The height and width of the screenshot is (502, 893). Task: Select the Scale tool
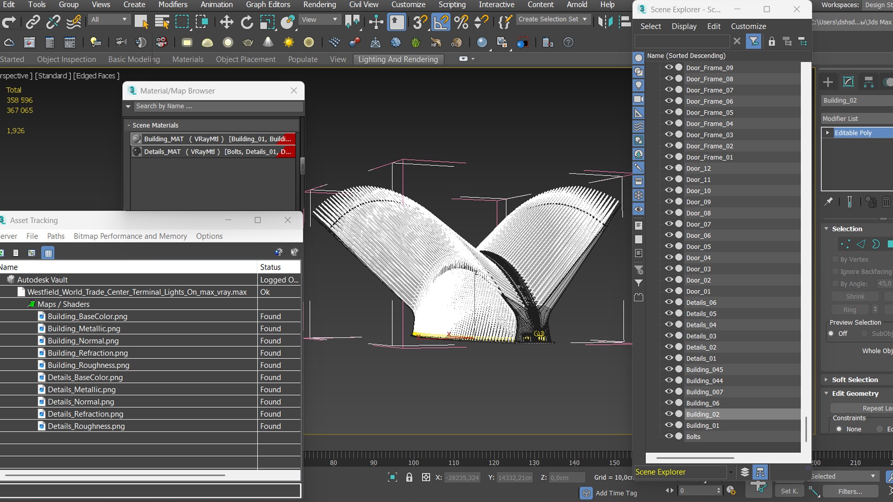(x=267, y=22)
